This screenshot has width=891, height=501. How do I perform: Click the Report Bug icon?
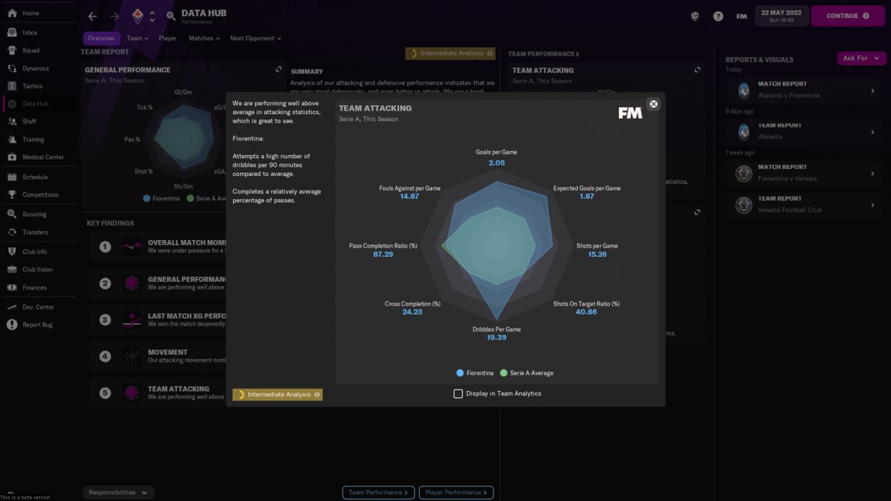pyautogui.click(x=12, y=325)
